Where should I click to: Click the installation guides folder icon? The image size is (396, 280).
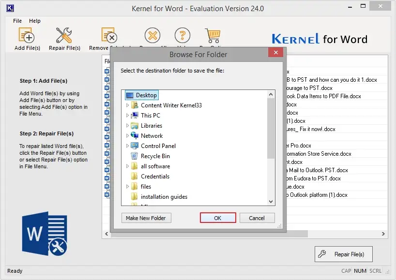135,196
